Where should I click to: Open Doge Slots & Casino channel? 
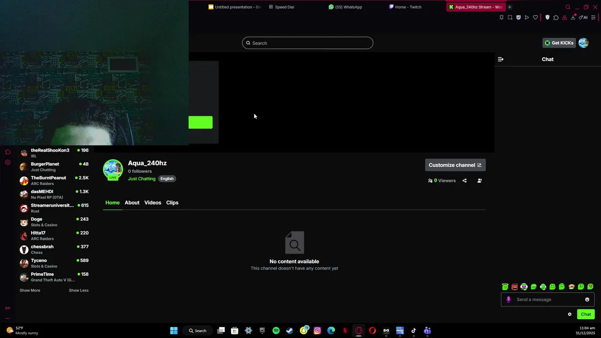[x=54, y=222]
